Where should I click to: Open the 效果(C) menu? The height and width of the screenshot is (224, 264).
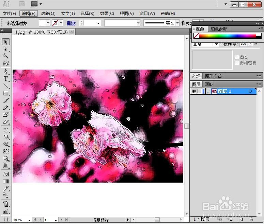coord(107,14)
